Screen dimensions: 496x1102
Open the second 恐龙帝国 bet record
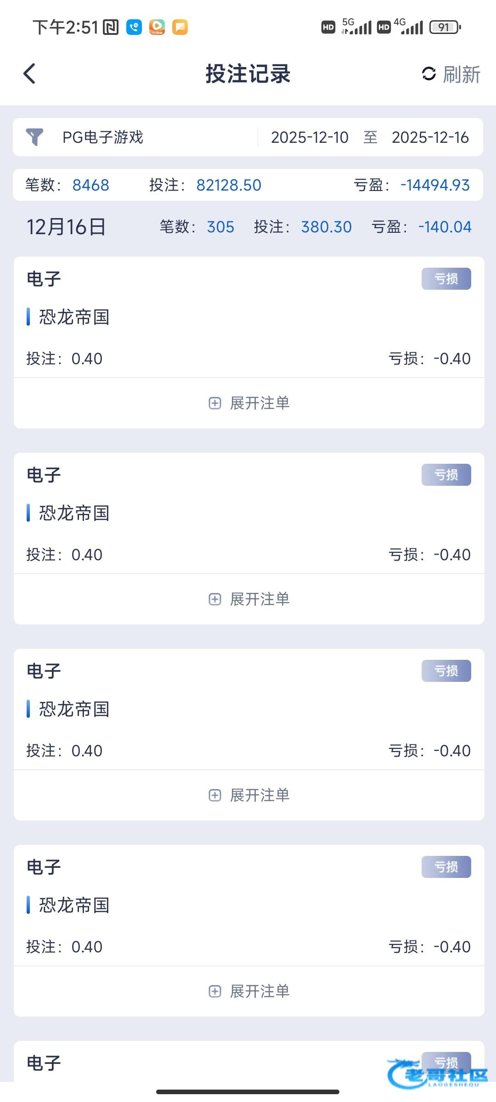[x=74, y=513]
